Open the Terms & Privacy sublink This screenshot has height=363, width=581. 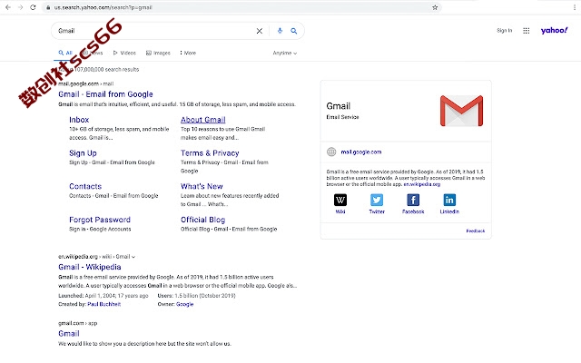click(210, 153)
